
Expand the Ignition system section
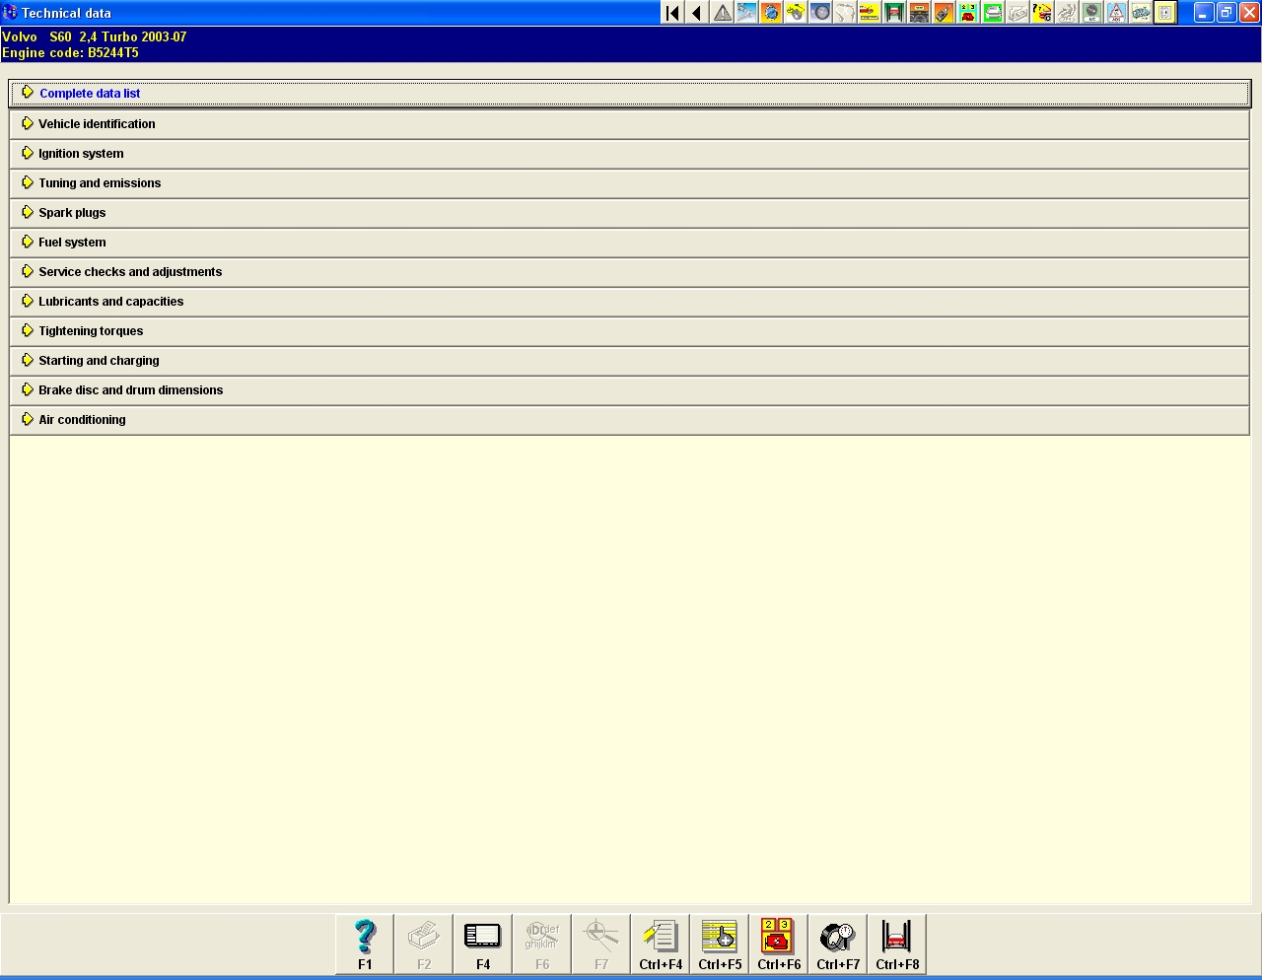[x=630, y=154]
